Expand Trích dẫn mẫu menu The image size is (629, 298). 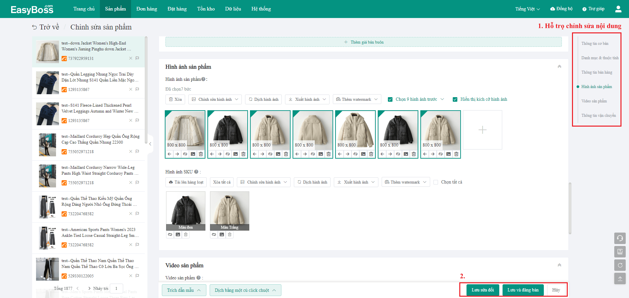(184, 290)
